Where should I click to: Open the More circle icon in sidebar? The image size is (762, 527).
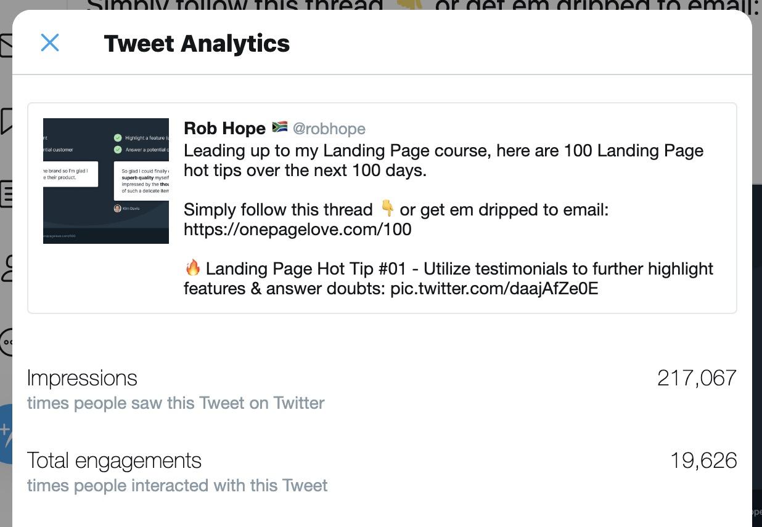pos(6,342)
